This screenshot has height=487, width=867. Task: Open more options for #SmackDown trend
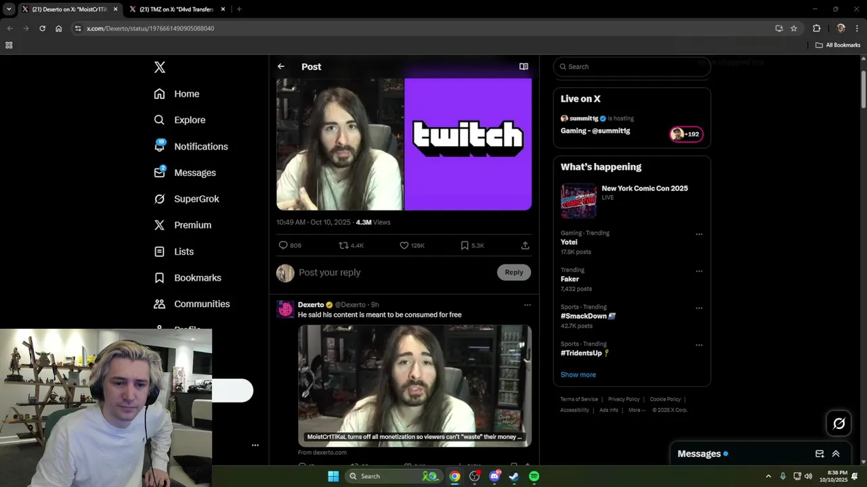(x=699, y=308)
